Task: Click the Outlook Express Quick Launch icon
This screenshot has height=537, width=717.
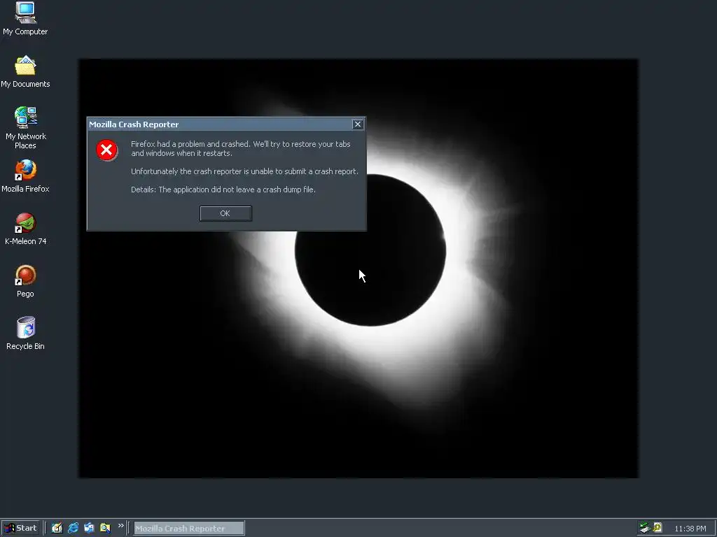Action: click(x=89, y=528)
